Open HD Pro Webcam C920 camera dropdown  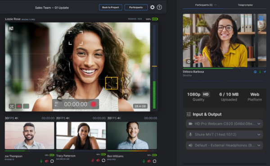pos(225,124)
